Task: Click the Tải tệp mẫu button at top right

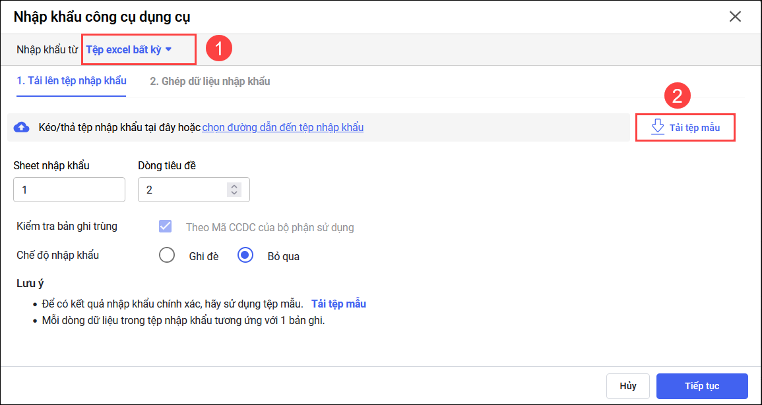Action: tap(685, 127)
